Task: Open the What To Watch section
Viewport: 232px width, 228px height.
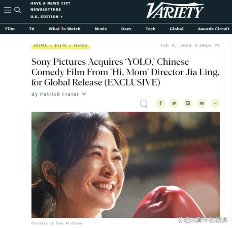Action: (65, 29)
